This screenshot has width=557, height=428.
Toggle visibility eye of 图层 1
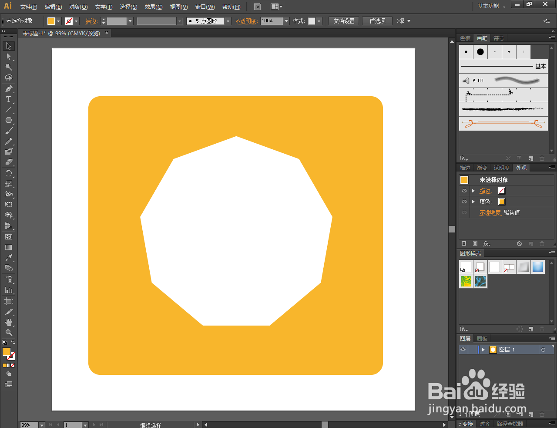[x=463, y=349]
